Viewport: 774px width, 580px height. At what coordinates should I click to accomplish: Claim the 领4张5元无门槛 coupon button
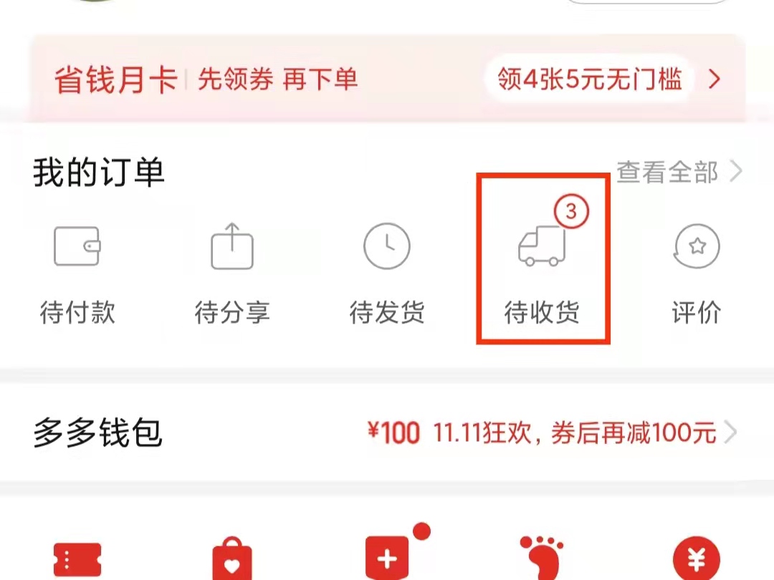(x=589, y=79)
